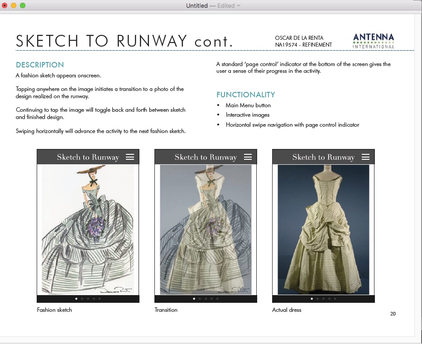Click the 'Untitled' document title text

coord(197,5)
